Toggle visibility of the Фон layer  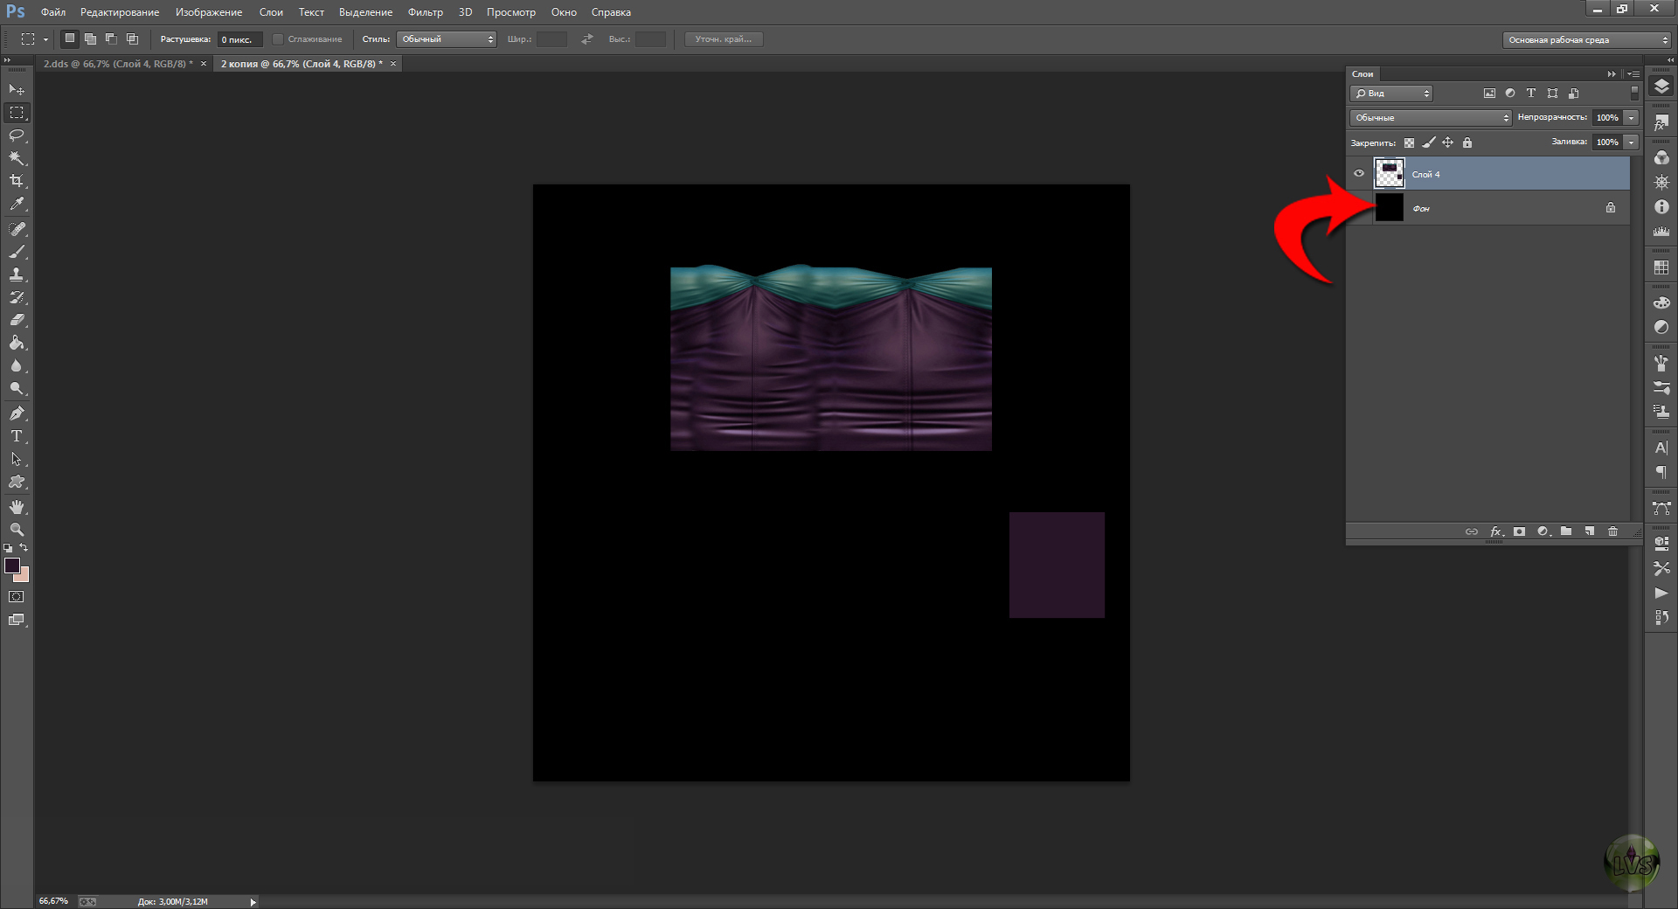(1359, 207)
